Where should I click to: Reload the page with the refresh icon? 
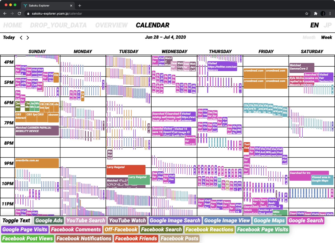click(x=19, y=13)
